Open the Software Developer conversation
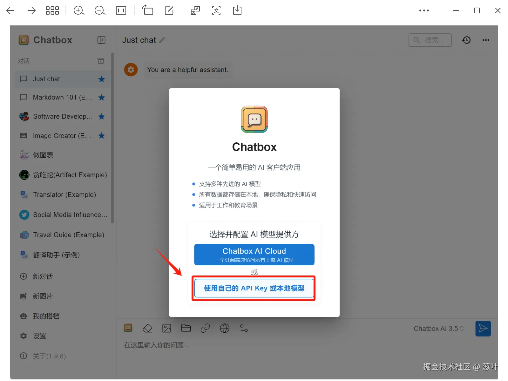Viewport: 508px width, 381px height. click(63, 116)
